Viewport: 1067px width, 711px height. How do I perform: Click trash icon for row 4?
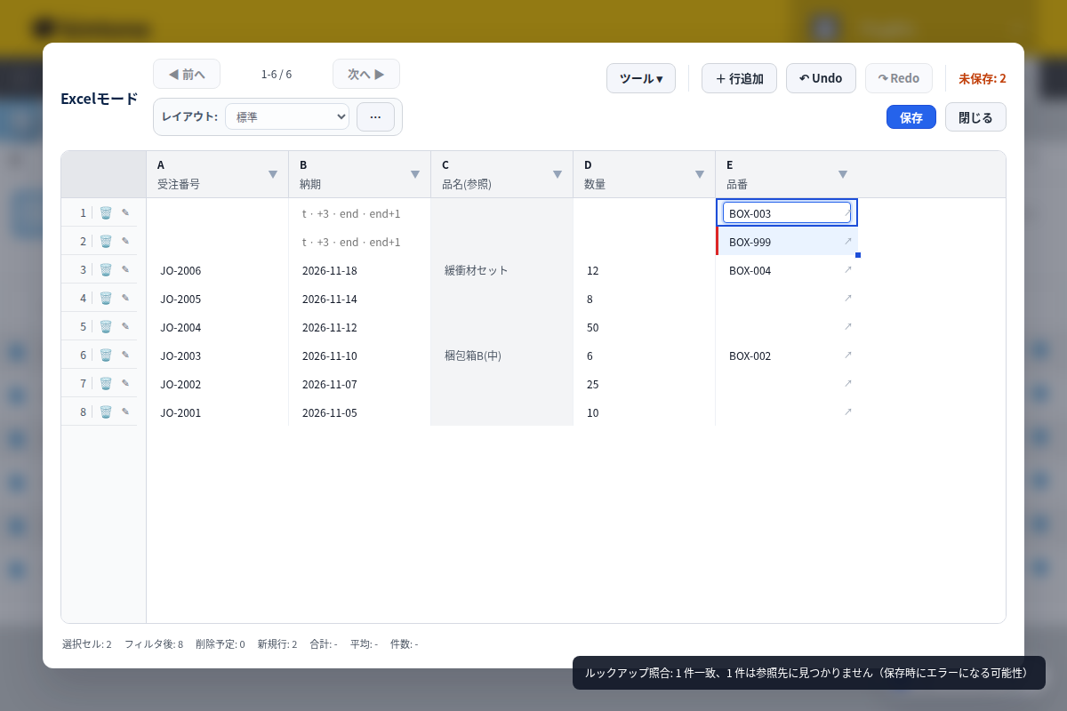pos(106,299)
